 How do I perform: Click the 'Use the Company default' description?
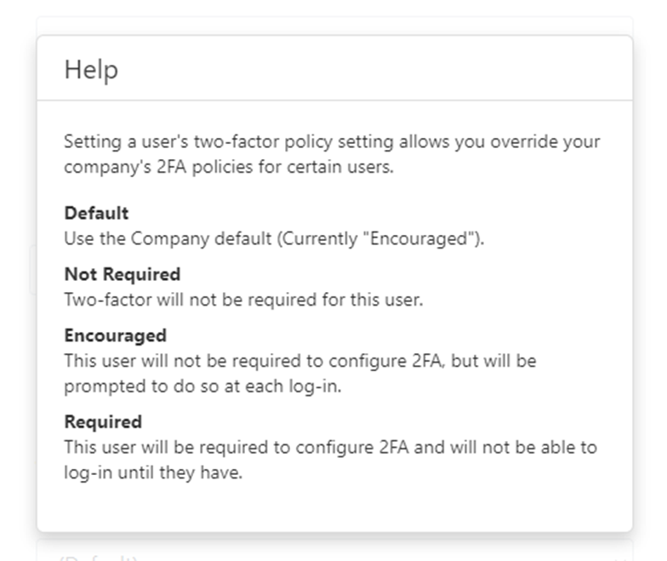274,238
